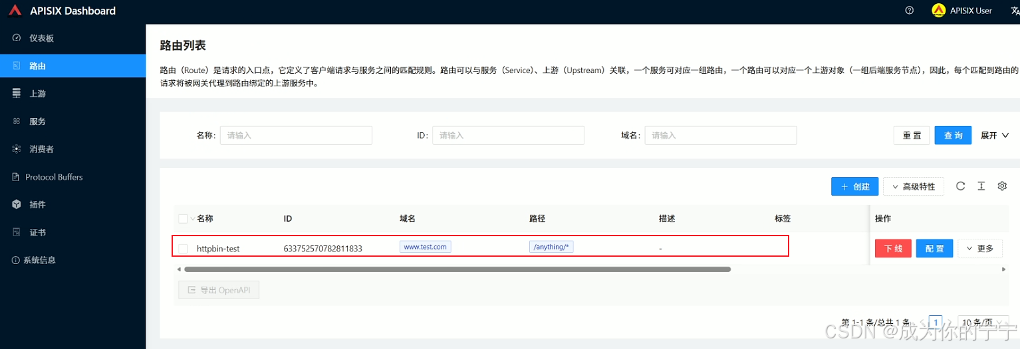Open the 更多 dropdown for httpbin-test
This screenshot has height=349, width=1020.
(979, 249)
